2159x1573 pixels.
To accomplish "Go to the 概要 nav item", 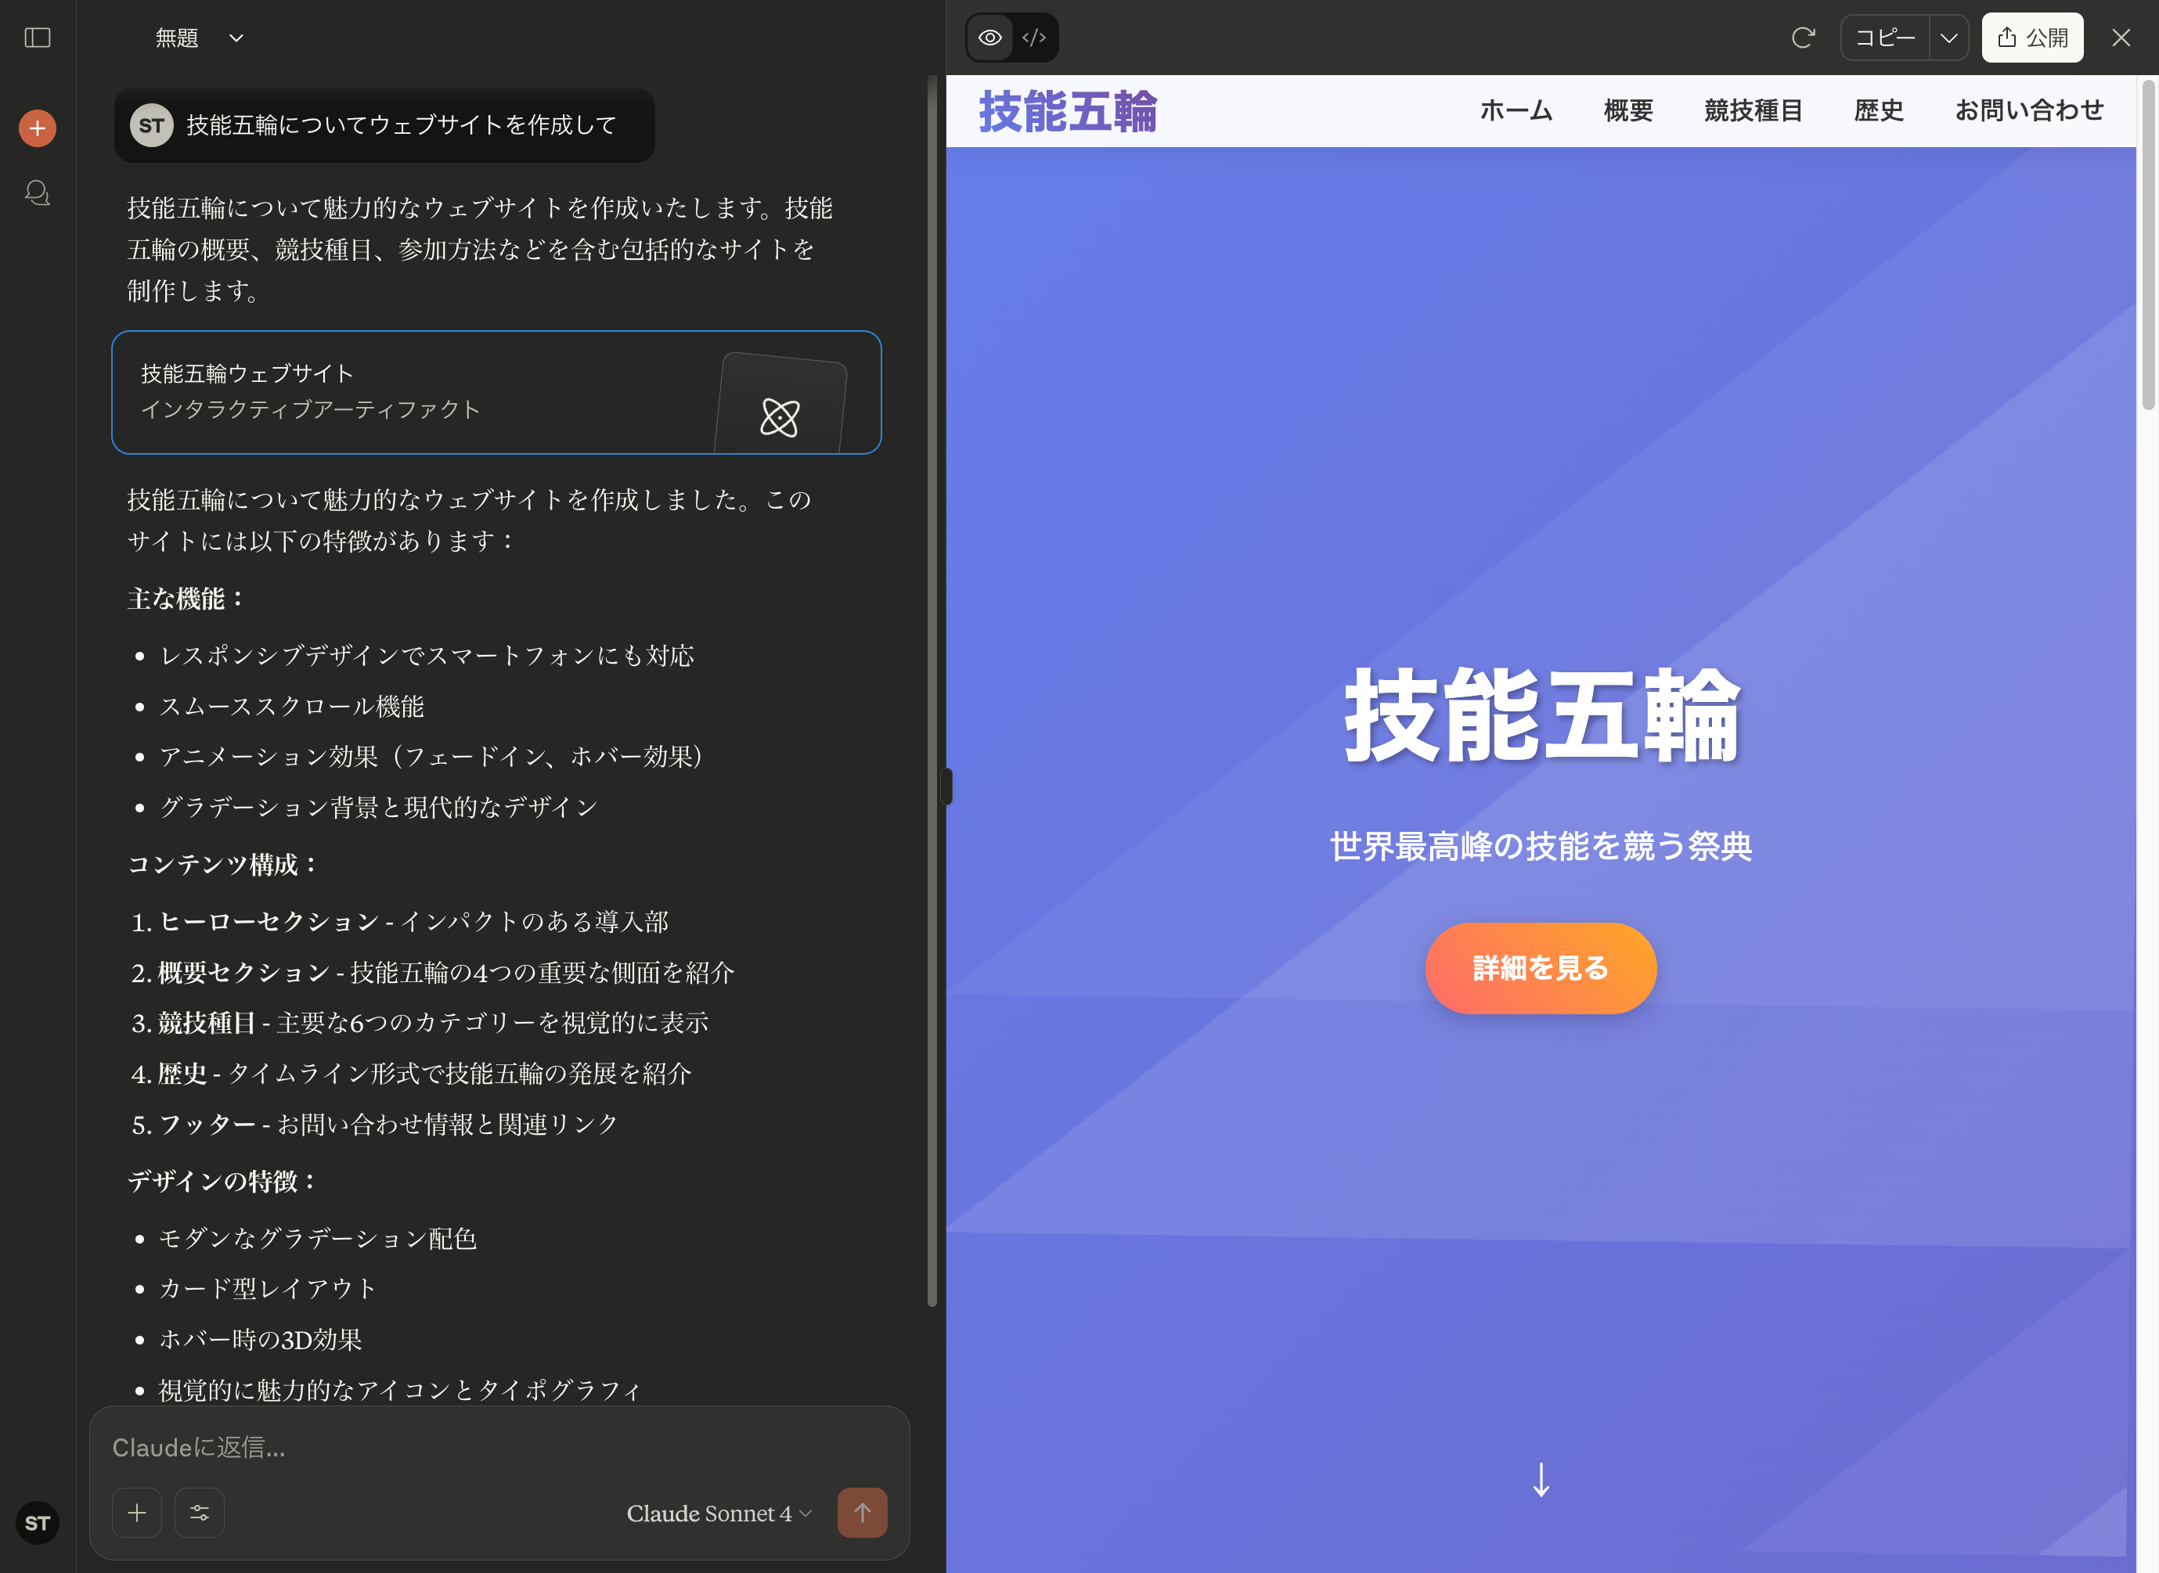I will 1628,111.
